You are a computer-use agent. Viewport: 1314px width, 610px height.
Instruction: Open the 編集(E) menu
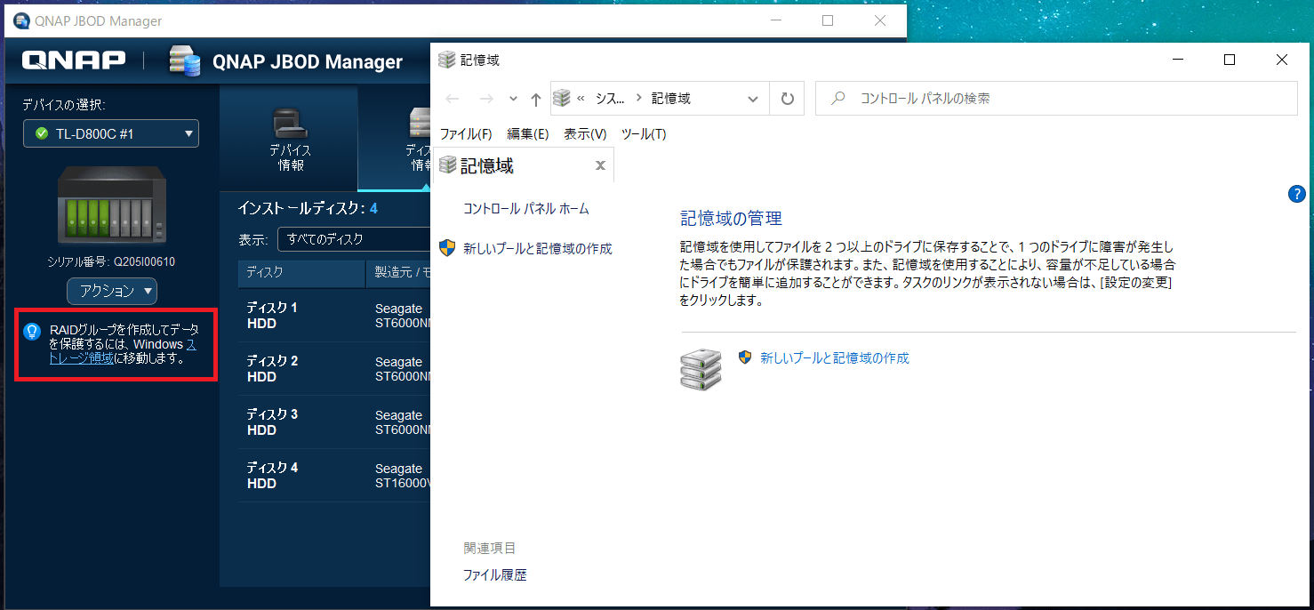527,134
